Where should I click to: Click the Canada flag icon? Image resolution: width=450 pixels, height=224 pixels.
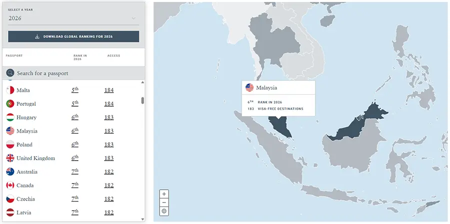coord(10,185)
